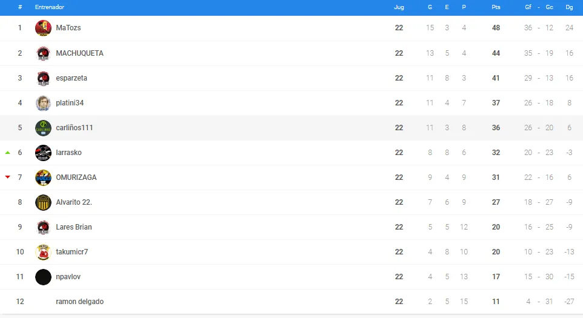Click MaTozs points value 48
The image size is (583, 318).
click(496, 28)
